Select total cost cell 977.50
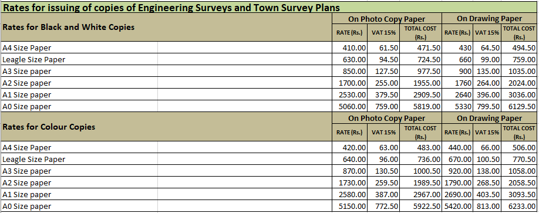The image size is (539, 213). 420,71
